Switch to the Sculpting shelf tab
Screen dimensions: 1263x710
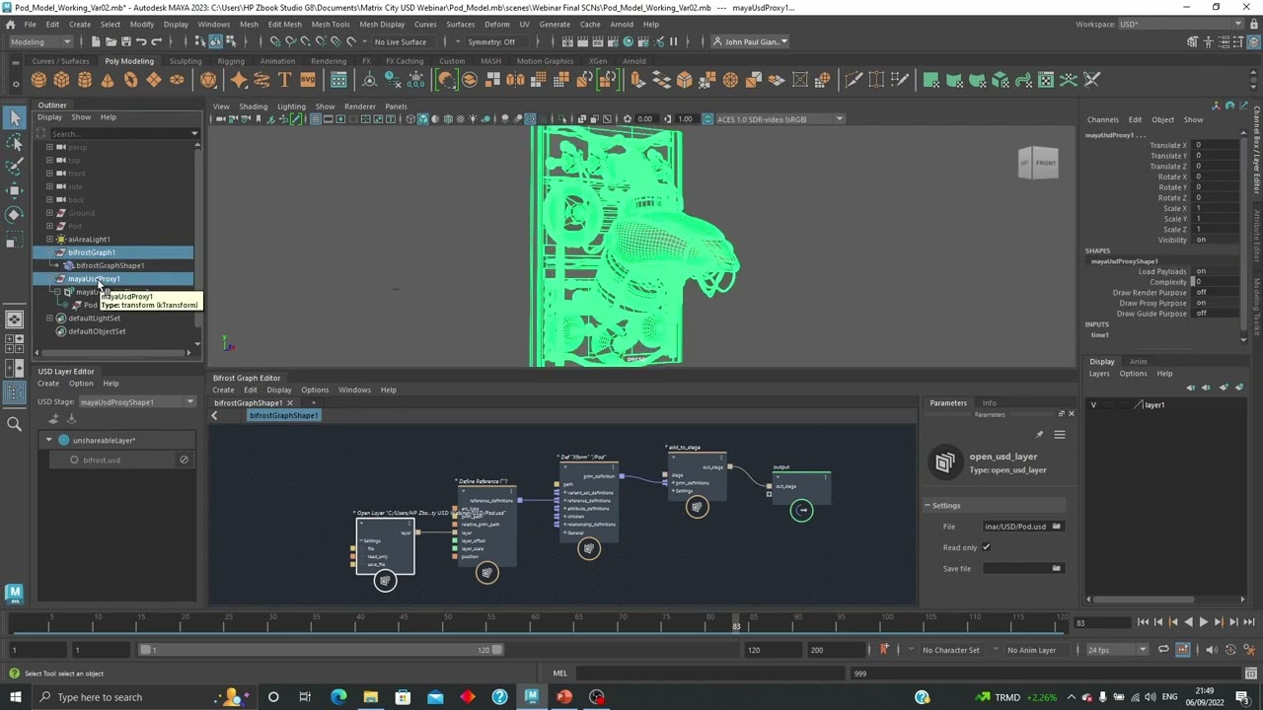(x=185, y=61)
